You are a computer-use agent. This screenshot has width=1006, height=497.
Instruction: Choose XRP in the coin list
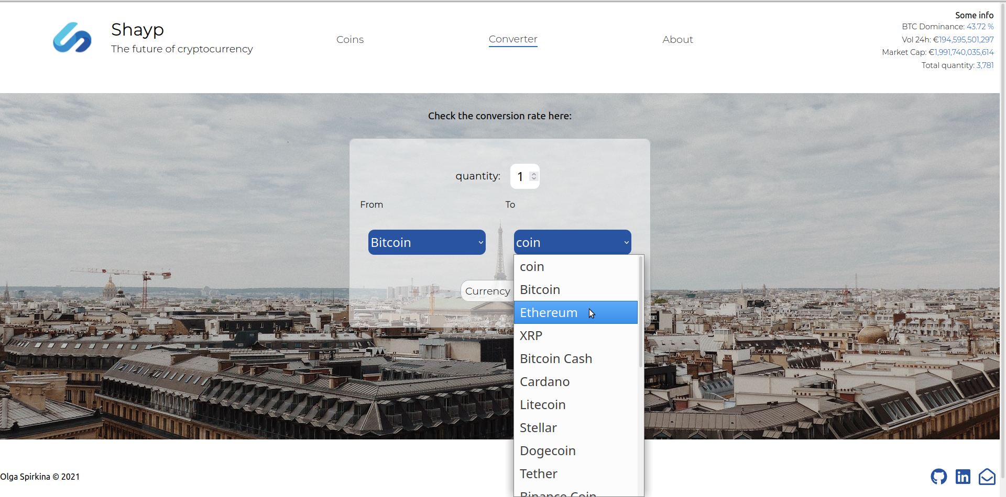pos(531,336)
